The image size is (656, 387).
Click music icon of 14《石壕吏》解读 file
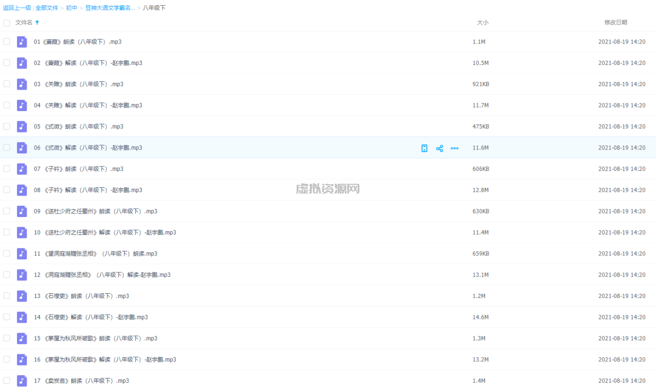(22, 317)
